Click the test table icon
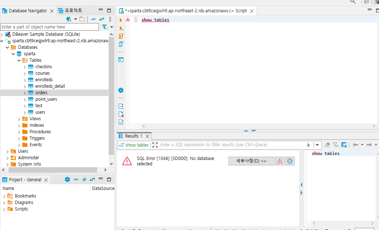Image resolution: width=379 pixels, height=230 pixels. pos(31,106)
